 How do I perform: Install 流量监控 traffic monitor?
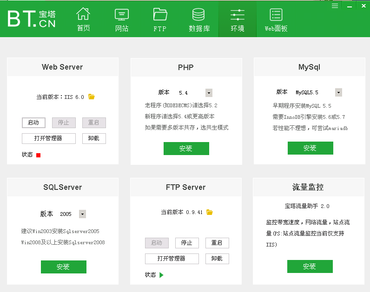[310, 266]
